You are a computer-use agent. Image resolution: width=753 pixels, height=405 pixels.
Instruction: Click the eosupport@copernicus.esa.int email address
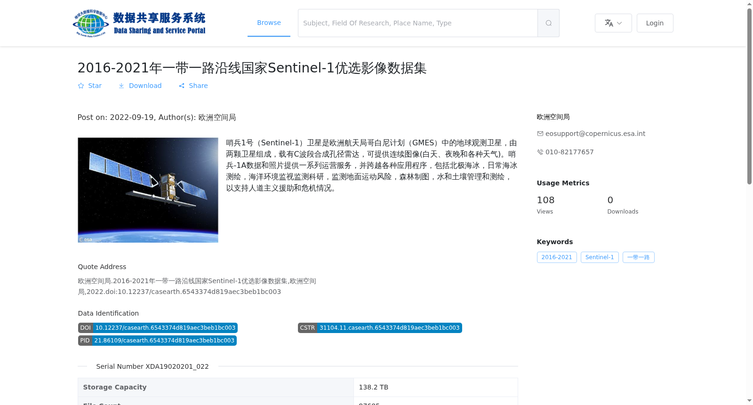click(x=595, y=134)
